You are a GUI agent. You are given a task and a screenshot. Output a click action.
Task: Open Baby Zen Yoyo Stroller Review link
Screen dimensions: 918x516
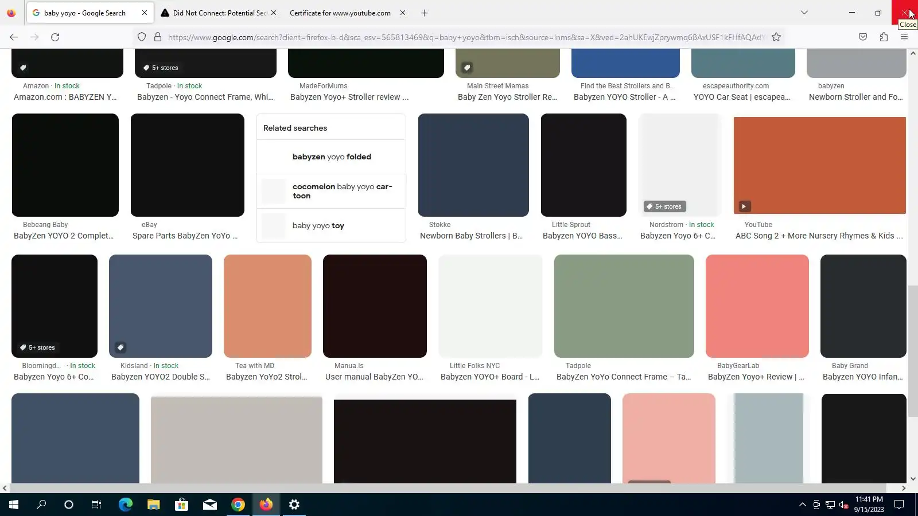508,97
